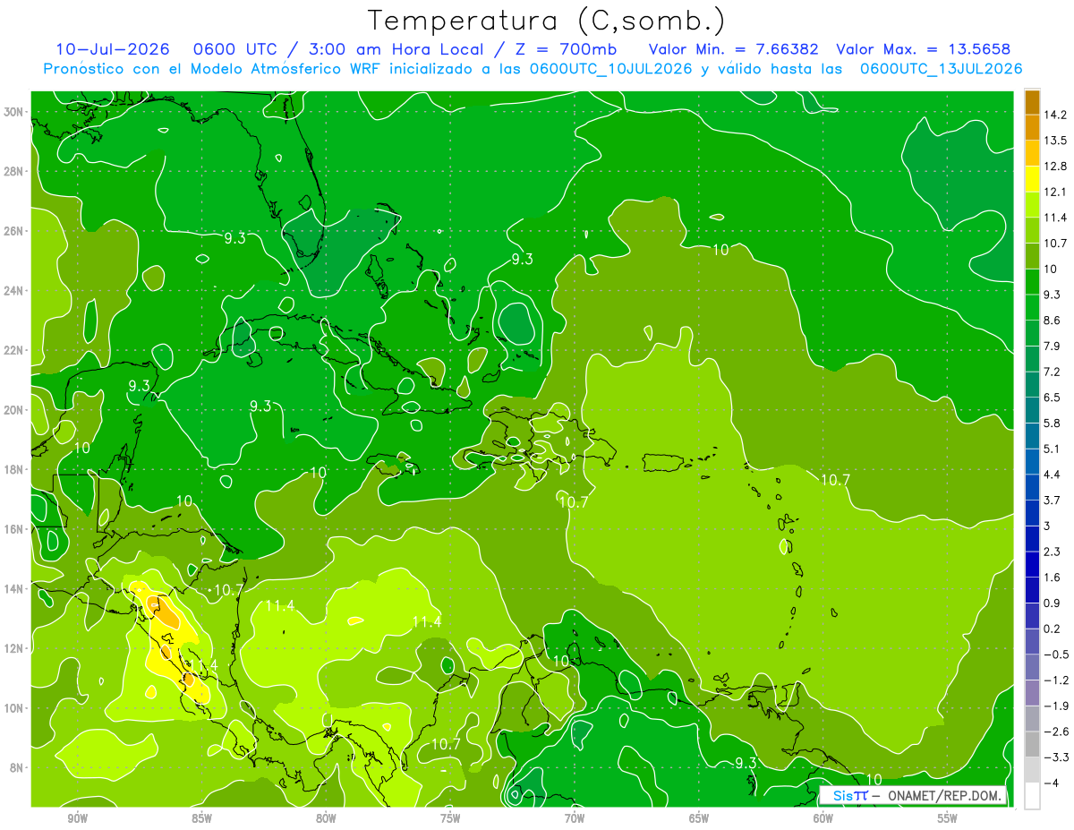Click the "Valor Min. = 7.66382" readout
The image size is (1074, 830).
tap(734, 49)
